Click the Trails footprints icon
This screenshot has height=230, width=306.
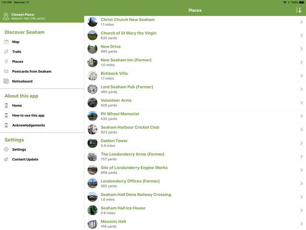pos(6,52)
